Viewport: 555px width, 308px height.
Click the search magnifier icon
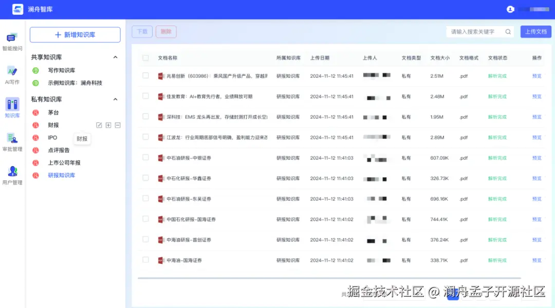tap(508, 32)
